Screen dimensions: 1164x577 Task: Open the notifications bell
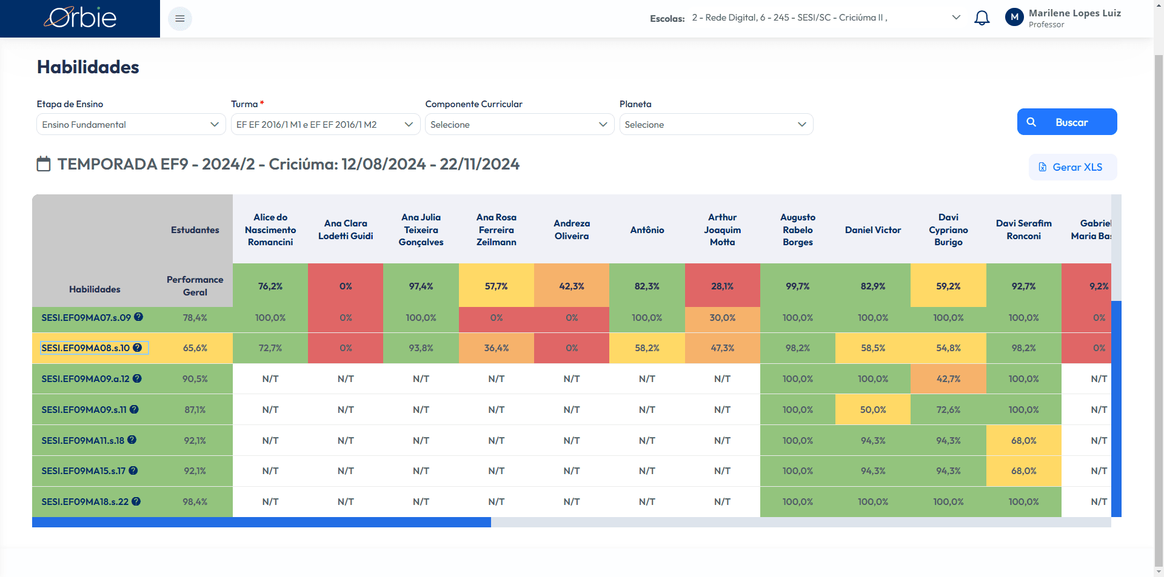982,18
